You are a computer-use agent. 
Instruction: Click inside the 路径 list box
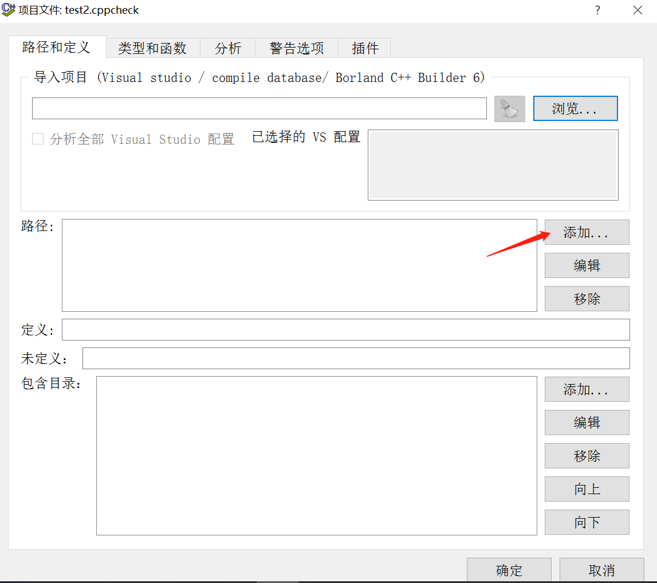point(300,265)
